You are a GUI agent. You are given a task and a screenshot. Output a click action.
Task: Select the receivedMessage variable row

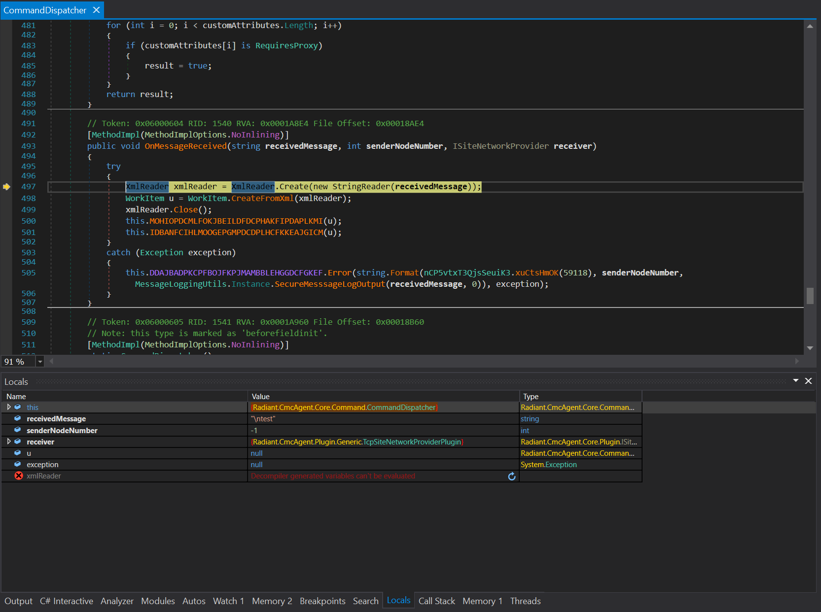click(x=56, y=419)
